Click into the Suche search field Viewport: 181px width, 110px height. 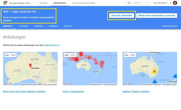pos(141,3)
